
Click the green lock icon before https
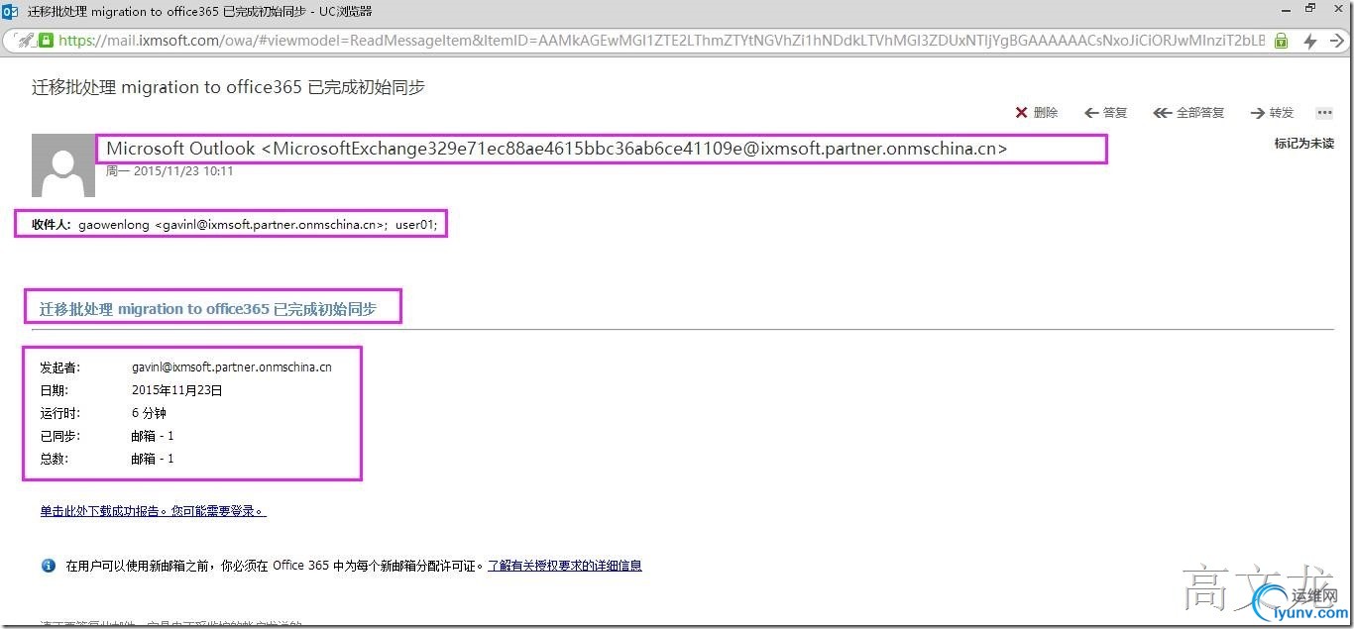[47, 41]
